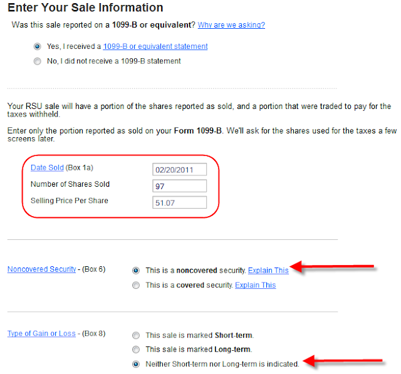Mark the sale as Short-term
This screenshot has height=374, width=401.
pos(136,335)
